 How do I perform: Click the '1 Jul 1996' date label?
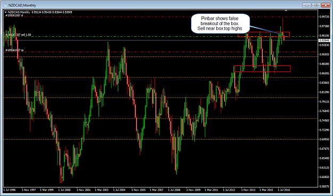coord(9,190)
